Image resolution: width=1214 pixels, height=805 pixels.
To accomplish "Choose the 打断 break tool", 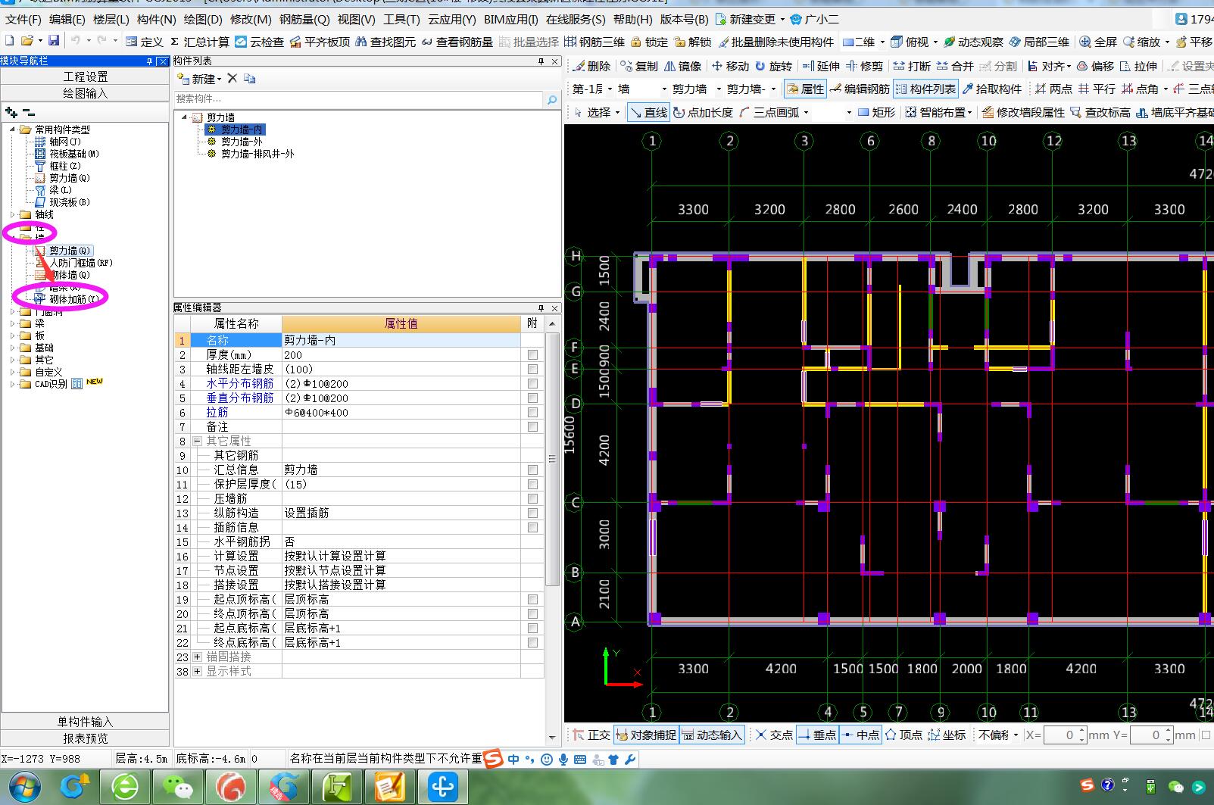I will point(912,66).
